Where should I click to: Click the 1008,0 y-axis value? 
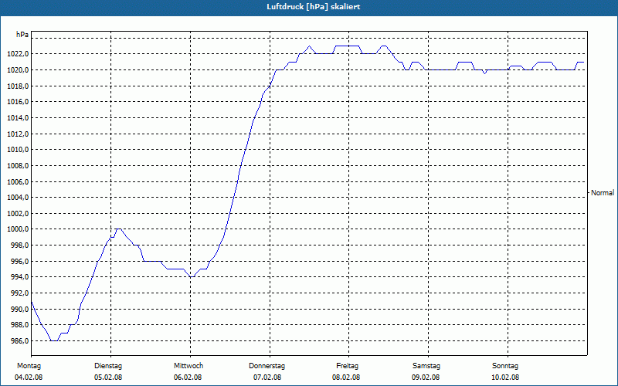[18, 166]
